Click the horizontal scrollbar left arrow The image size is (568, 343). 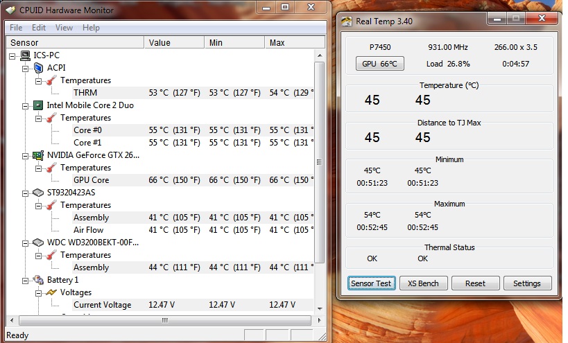click(12, 320)
